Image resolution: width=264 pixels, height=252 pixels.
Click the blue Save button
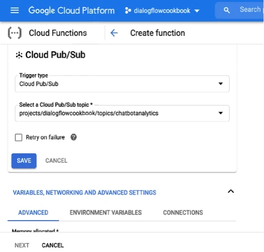24,161
